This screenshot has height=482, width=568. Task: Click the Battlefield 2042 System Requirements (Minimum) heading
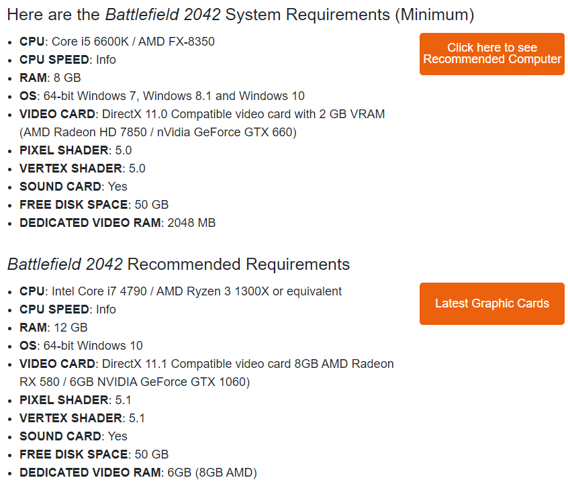point(240,14)
